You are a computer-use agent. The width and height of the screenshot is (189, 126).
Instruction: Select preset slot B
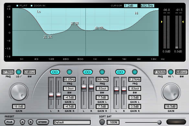tap(30, 122)
